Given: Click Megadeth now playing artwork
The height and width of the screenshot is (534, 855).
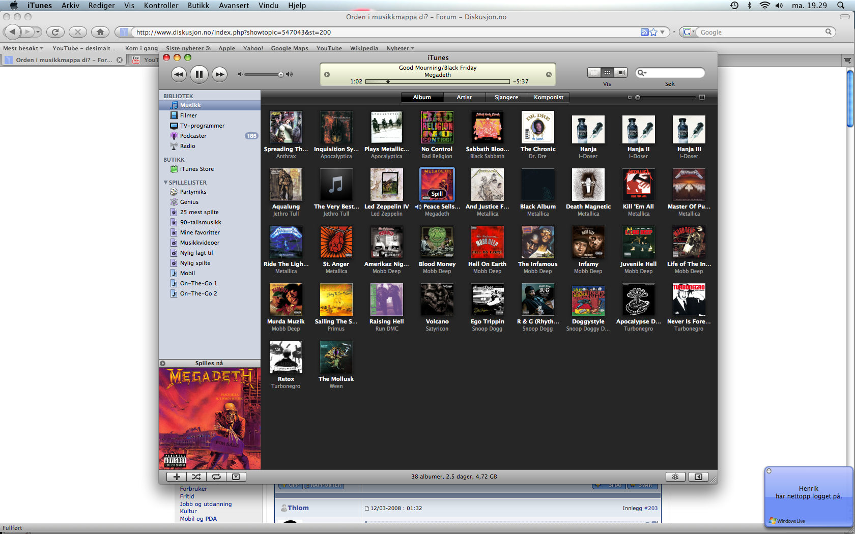Looking at the screenshot, I should point(210,419).
